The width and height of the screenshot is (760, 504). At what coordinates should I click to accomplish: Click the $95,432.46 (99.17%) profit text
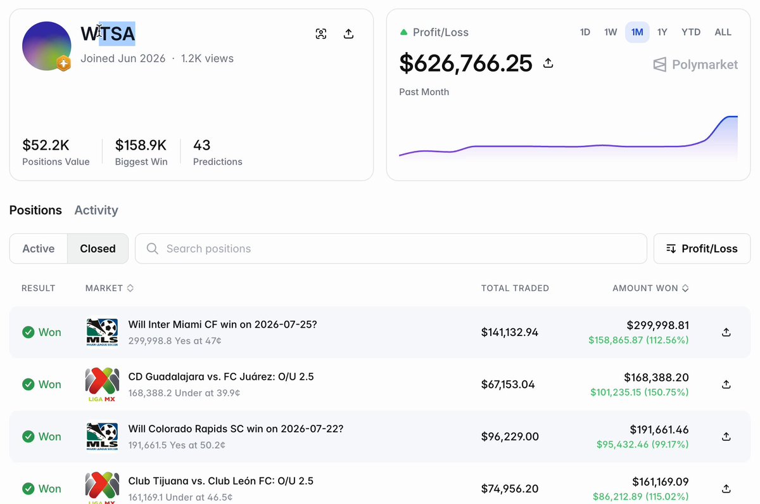point(643,444)
